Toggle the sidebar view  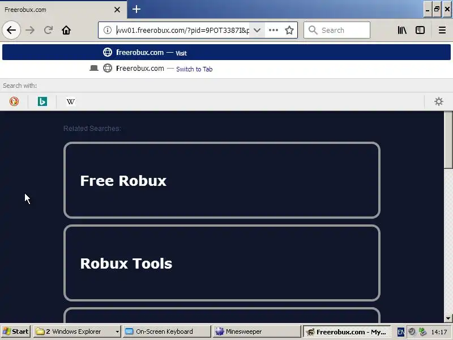coord(420,30)
